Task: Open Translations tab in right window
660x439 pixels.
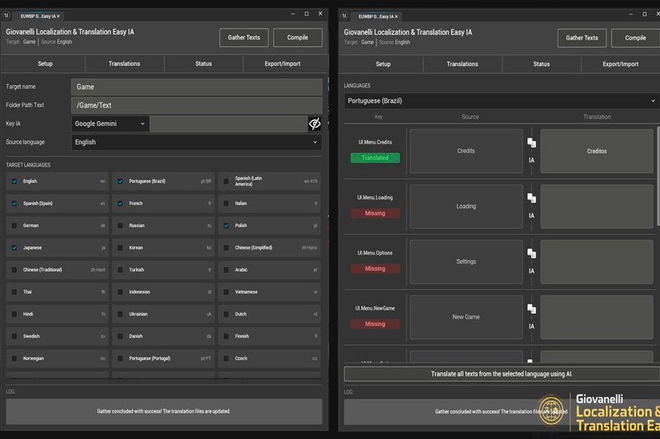Action: 462,64
